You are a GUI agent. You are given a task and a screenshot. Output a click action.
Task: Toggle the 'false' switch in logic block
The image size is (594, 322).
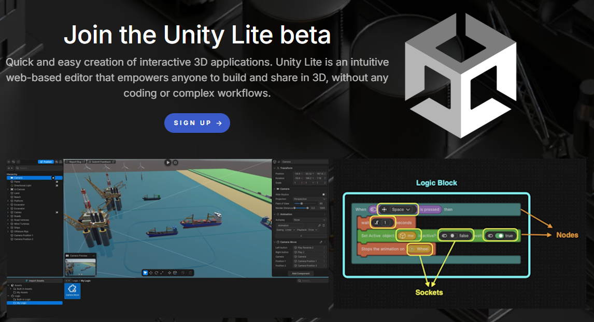(449, 236)
